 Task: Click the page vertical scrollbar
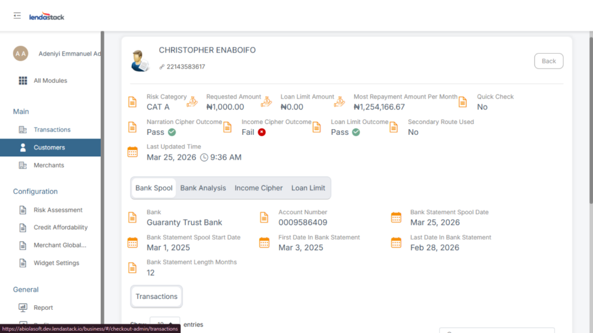pyautogui.click(x=590, y=116)
